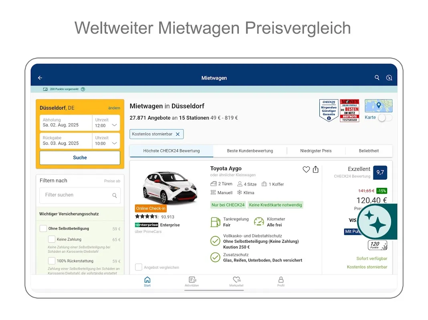Click the price 120,40 €
428x320 pixels.
point(372,200)
